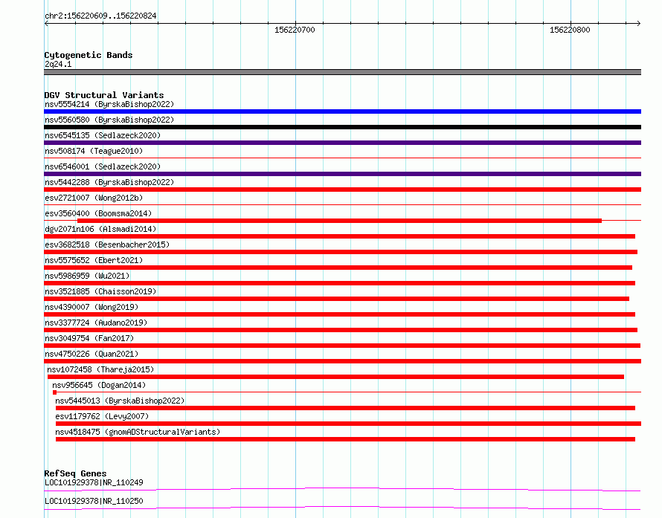The image size is (662, 518).
Task: Open the DGV Structural Variants track title
Action: pyautogui.click(x=104, y=95)
